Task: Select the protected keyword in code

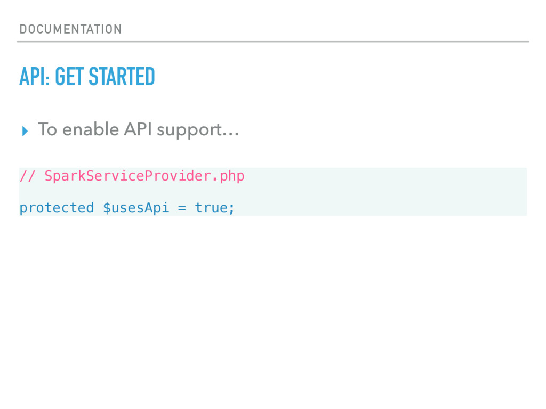Action: 57,208
